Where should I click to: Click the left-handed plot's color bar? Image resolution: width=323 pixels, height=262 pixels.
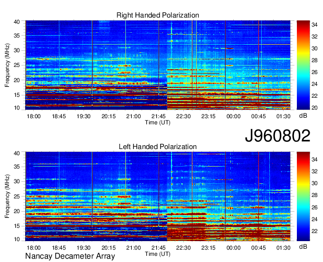[x=303, y=196]
